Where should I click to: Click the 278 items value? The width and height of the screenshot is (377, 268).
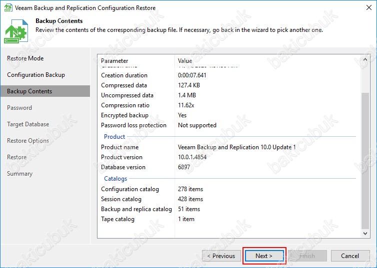[x=190, y=189]
